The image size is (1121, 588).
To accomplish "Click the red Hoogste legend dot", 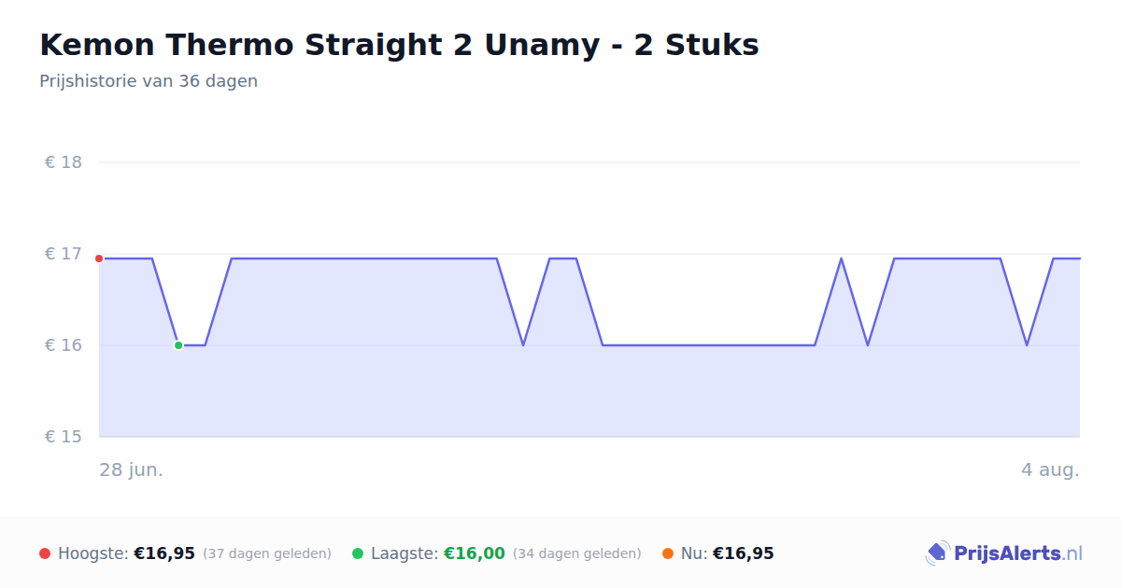I will pos(45,553).
